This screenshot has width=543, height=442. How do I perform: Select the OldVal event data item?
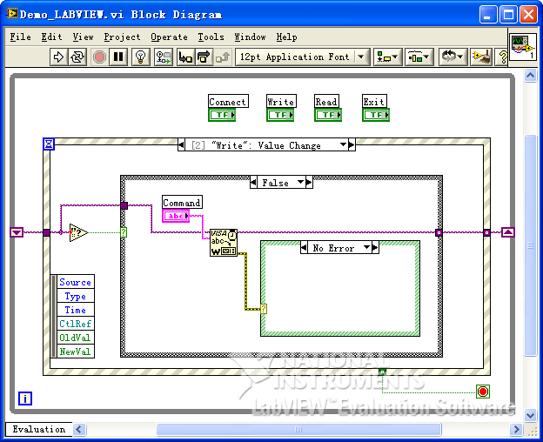click(75, 338)
